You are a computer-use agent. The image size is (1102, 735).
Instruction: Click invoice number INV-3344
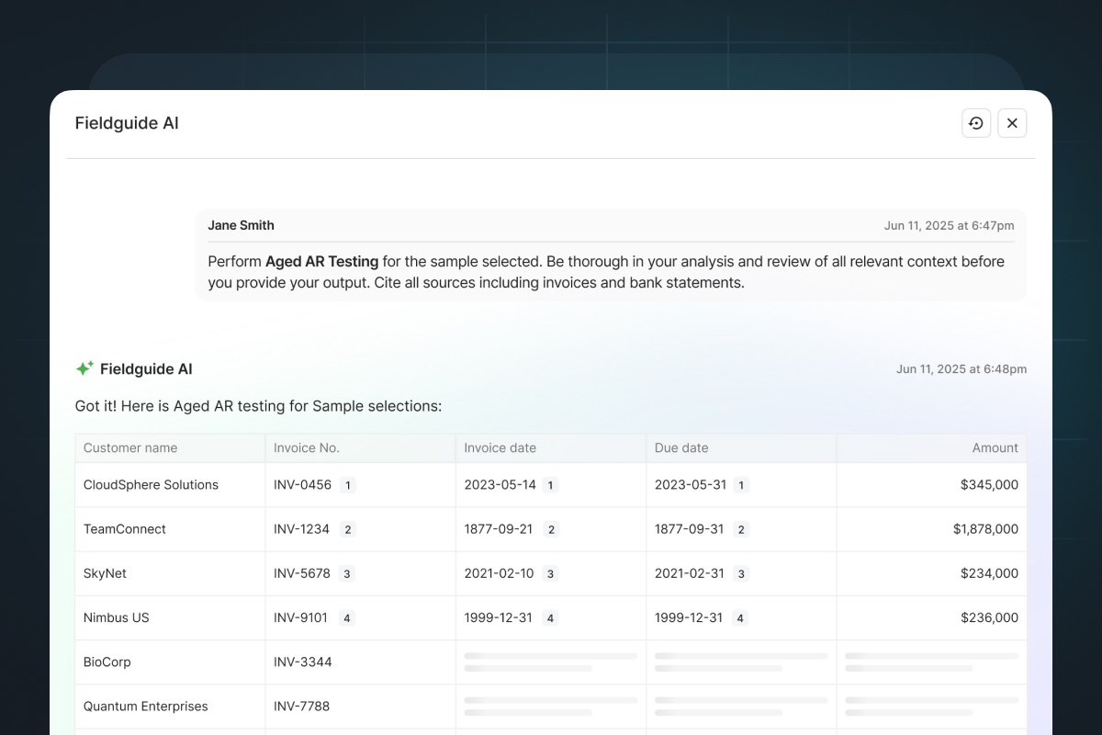303,661
